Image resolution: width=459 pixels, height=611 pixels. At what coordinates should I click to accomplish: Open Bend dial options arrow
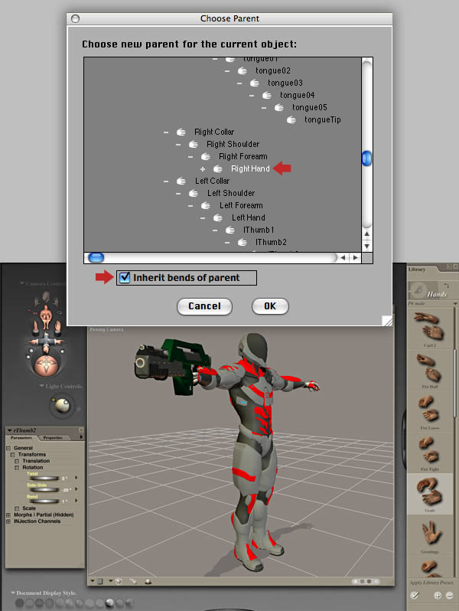[76, 500]
